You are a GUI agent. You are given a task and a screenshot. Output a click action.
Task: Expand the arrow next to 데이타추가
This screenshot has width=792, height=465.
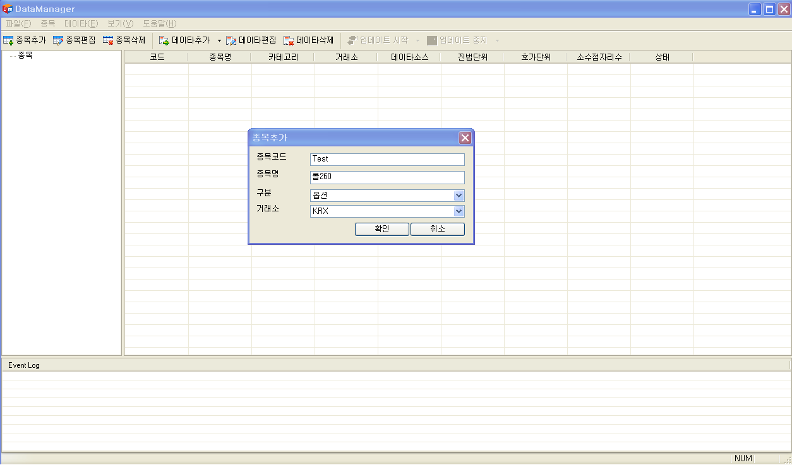[x=219, y=40]
